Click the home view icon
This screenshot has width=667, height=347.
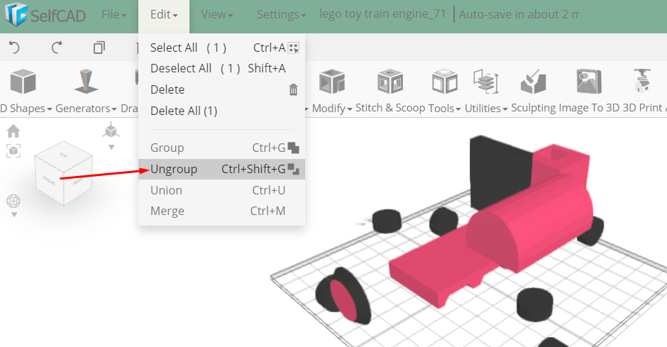13,131
